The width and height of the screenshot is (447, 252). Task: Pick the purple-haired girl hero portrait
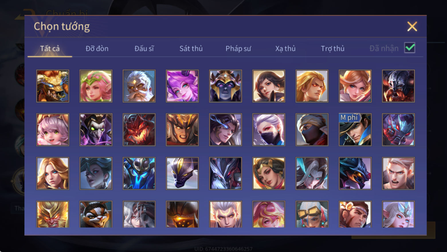(182, 86)
